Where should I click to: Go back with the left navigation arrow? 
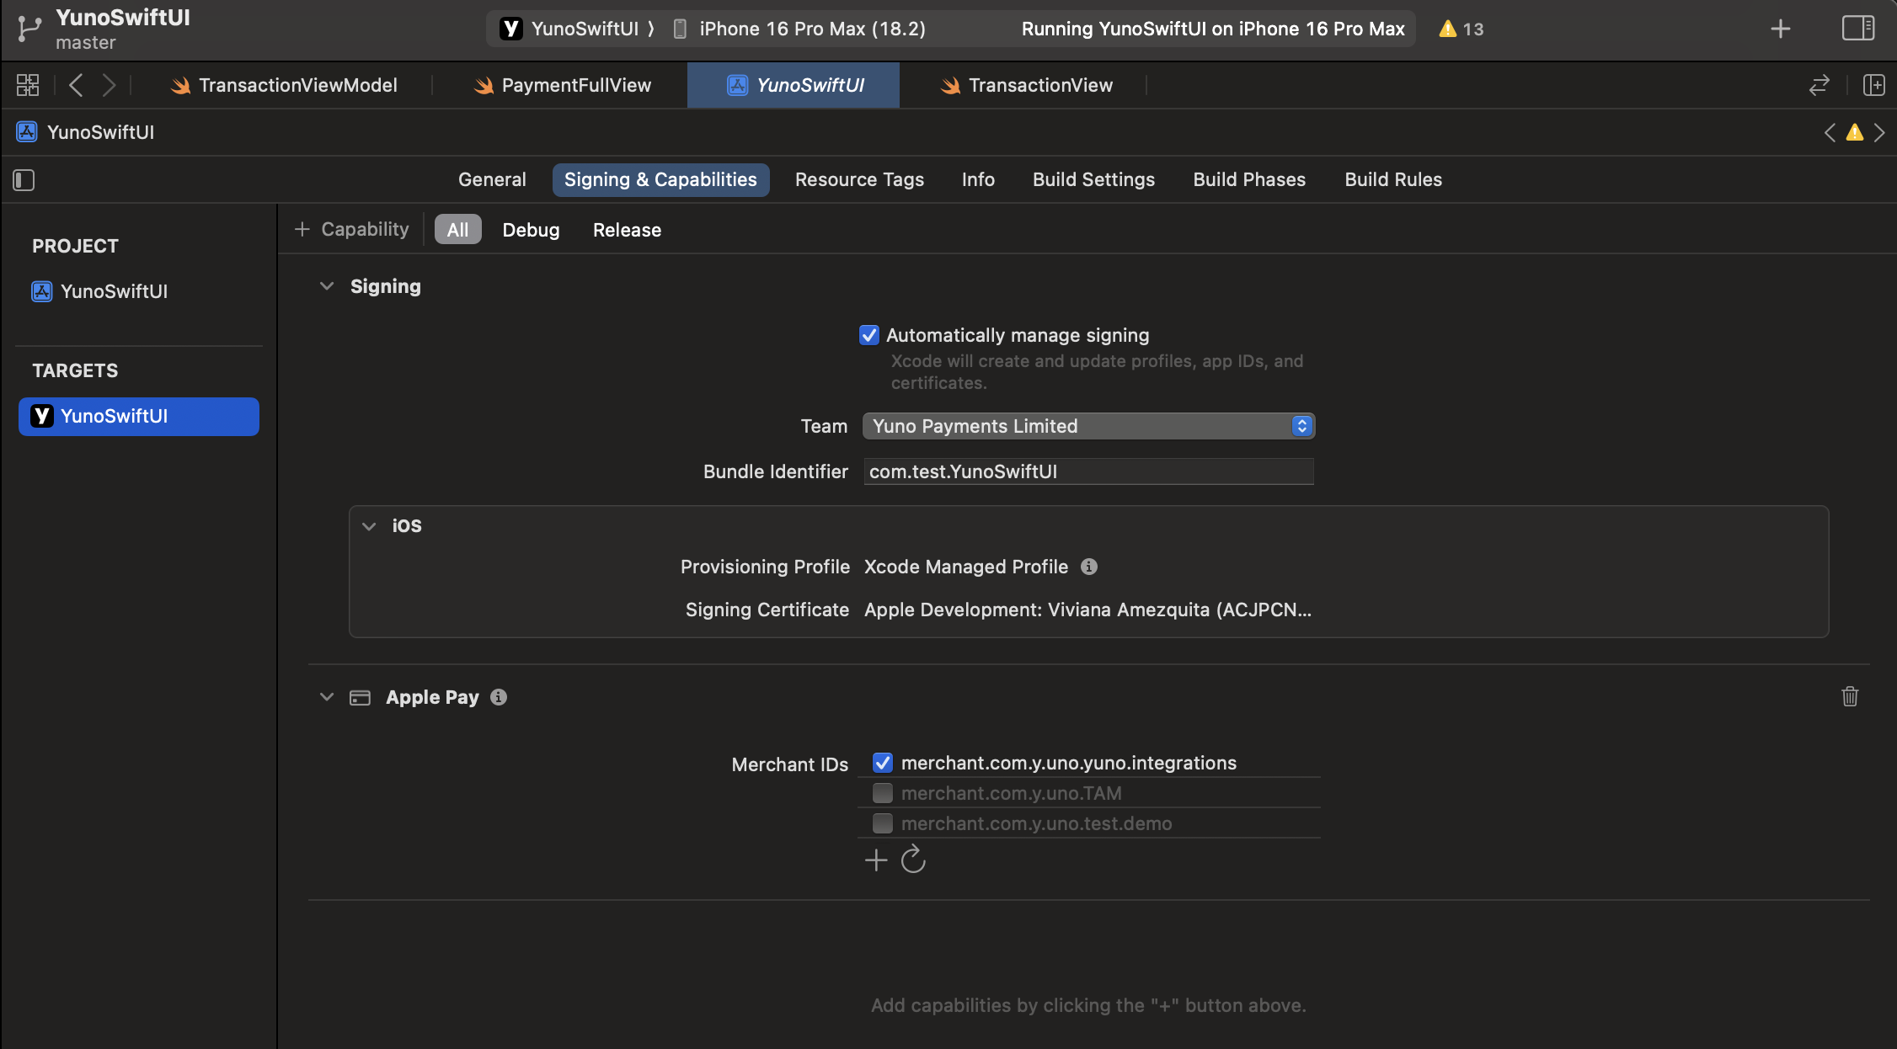click(x=76, y=85)
